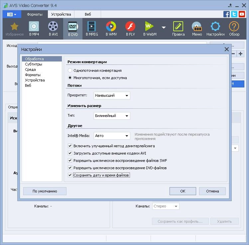Open the Каналы Стерео dropdown in main window
The height and width of the screenshot is (245, 249).
tap(166, 206)
